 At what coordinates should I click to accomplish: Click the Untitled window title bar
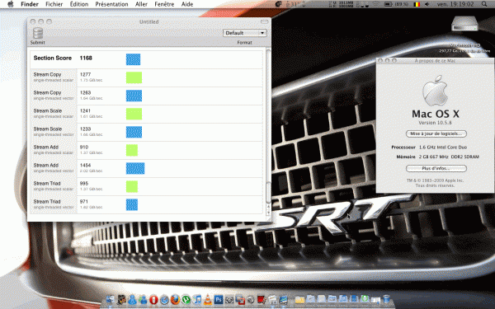coord(149,21)
